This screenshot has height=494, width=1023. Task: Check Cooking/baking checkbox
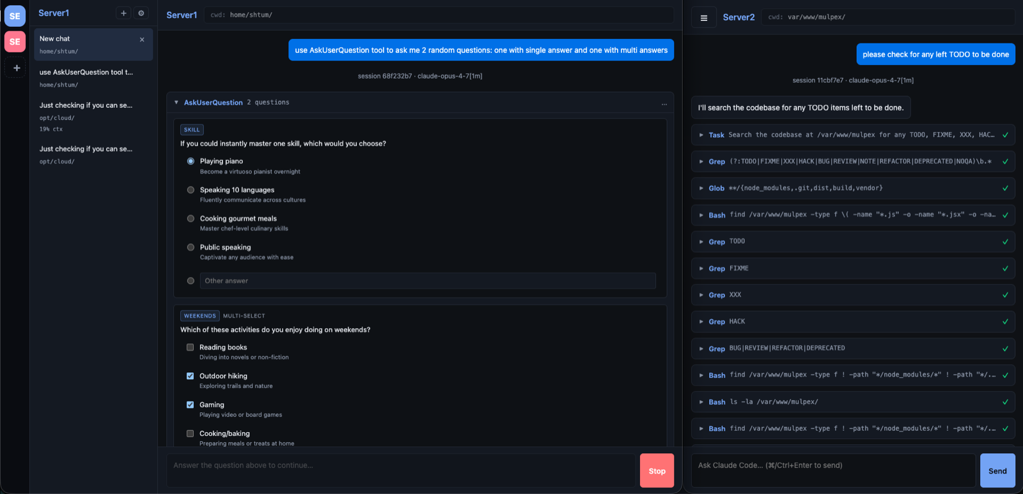190,433
